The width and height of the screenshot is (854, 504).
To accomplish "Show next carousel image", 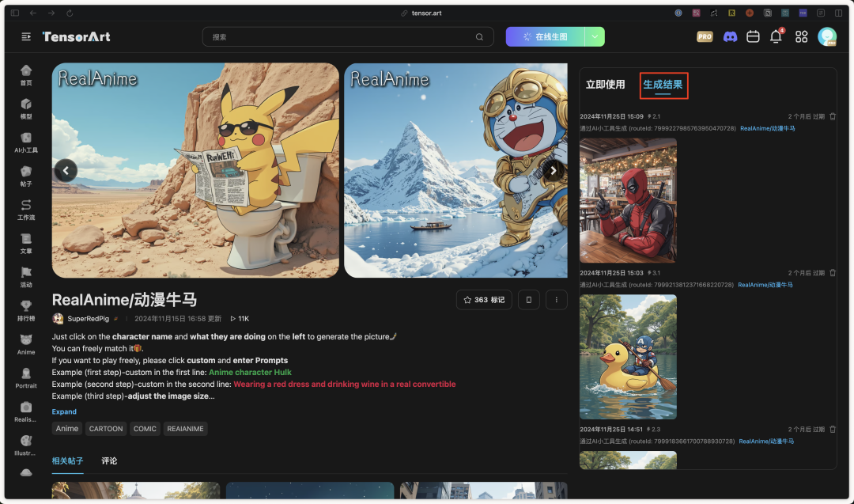I will (x=553, y=171).
